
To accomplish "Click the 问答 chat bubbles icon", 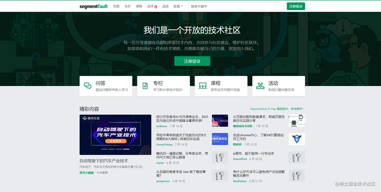I will pos(88,86).
